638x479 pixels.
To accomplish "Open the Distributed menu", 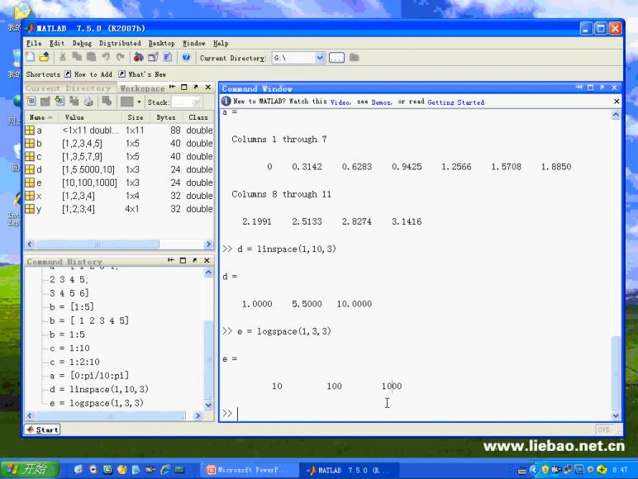I will pos(120,43).
